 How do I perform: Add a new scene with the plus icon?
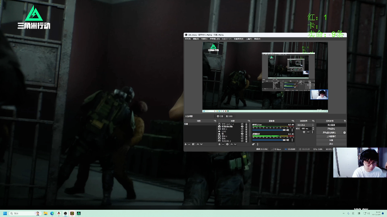point(186,144)
